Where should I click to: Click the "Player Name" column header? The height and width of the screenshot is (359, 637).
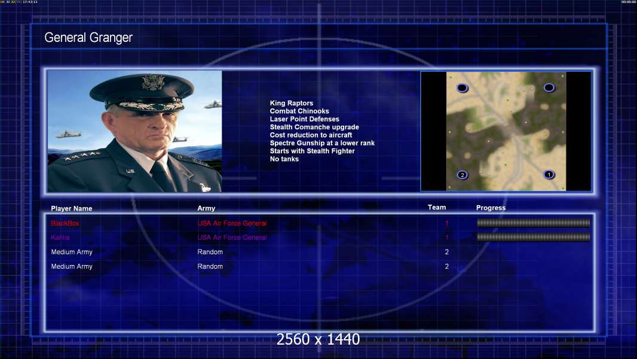tap(72, 208)
